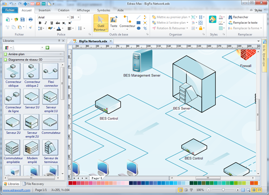Click the Serveur empilé 1U shape
Screen dimensions: 269x195
(x=51, y=101)
